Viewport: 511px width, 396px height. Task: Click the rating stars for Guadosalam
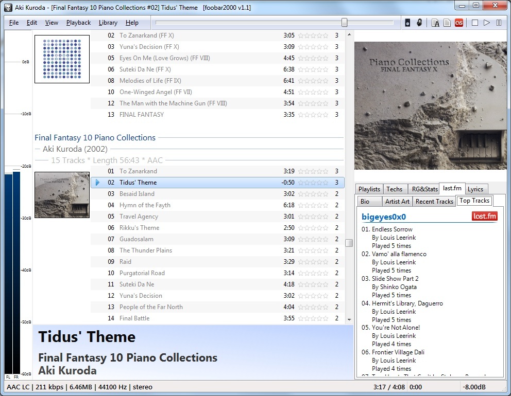click(x=313, y=239)
